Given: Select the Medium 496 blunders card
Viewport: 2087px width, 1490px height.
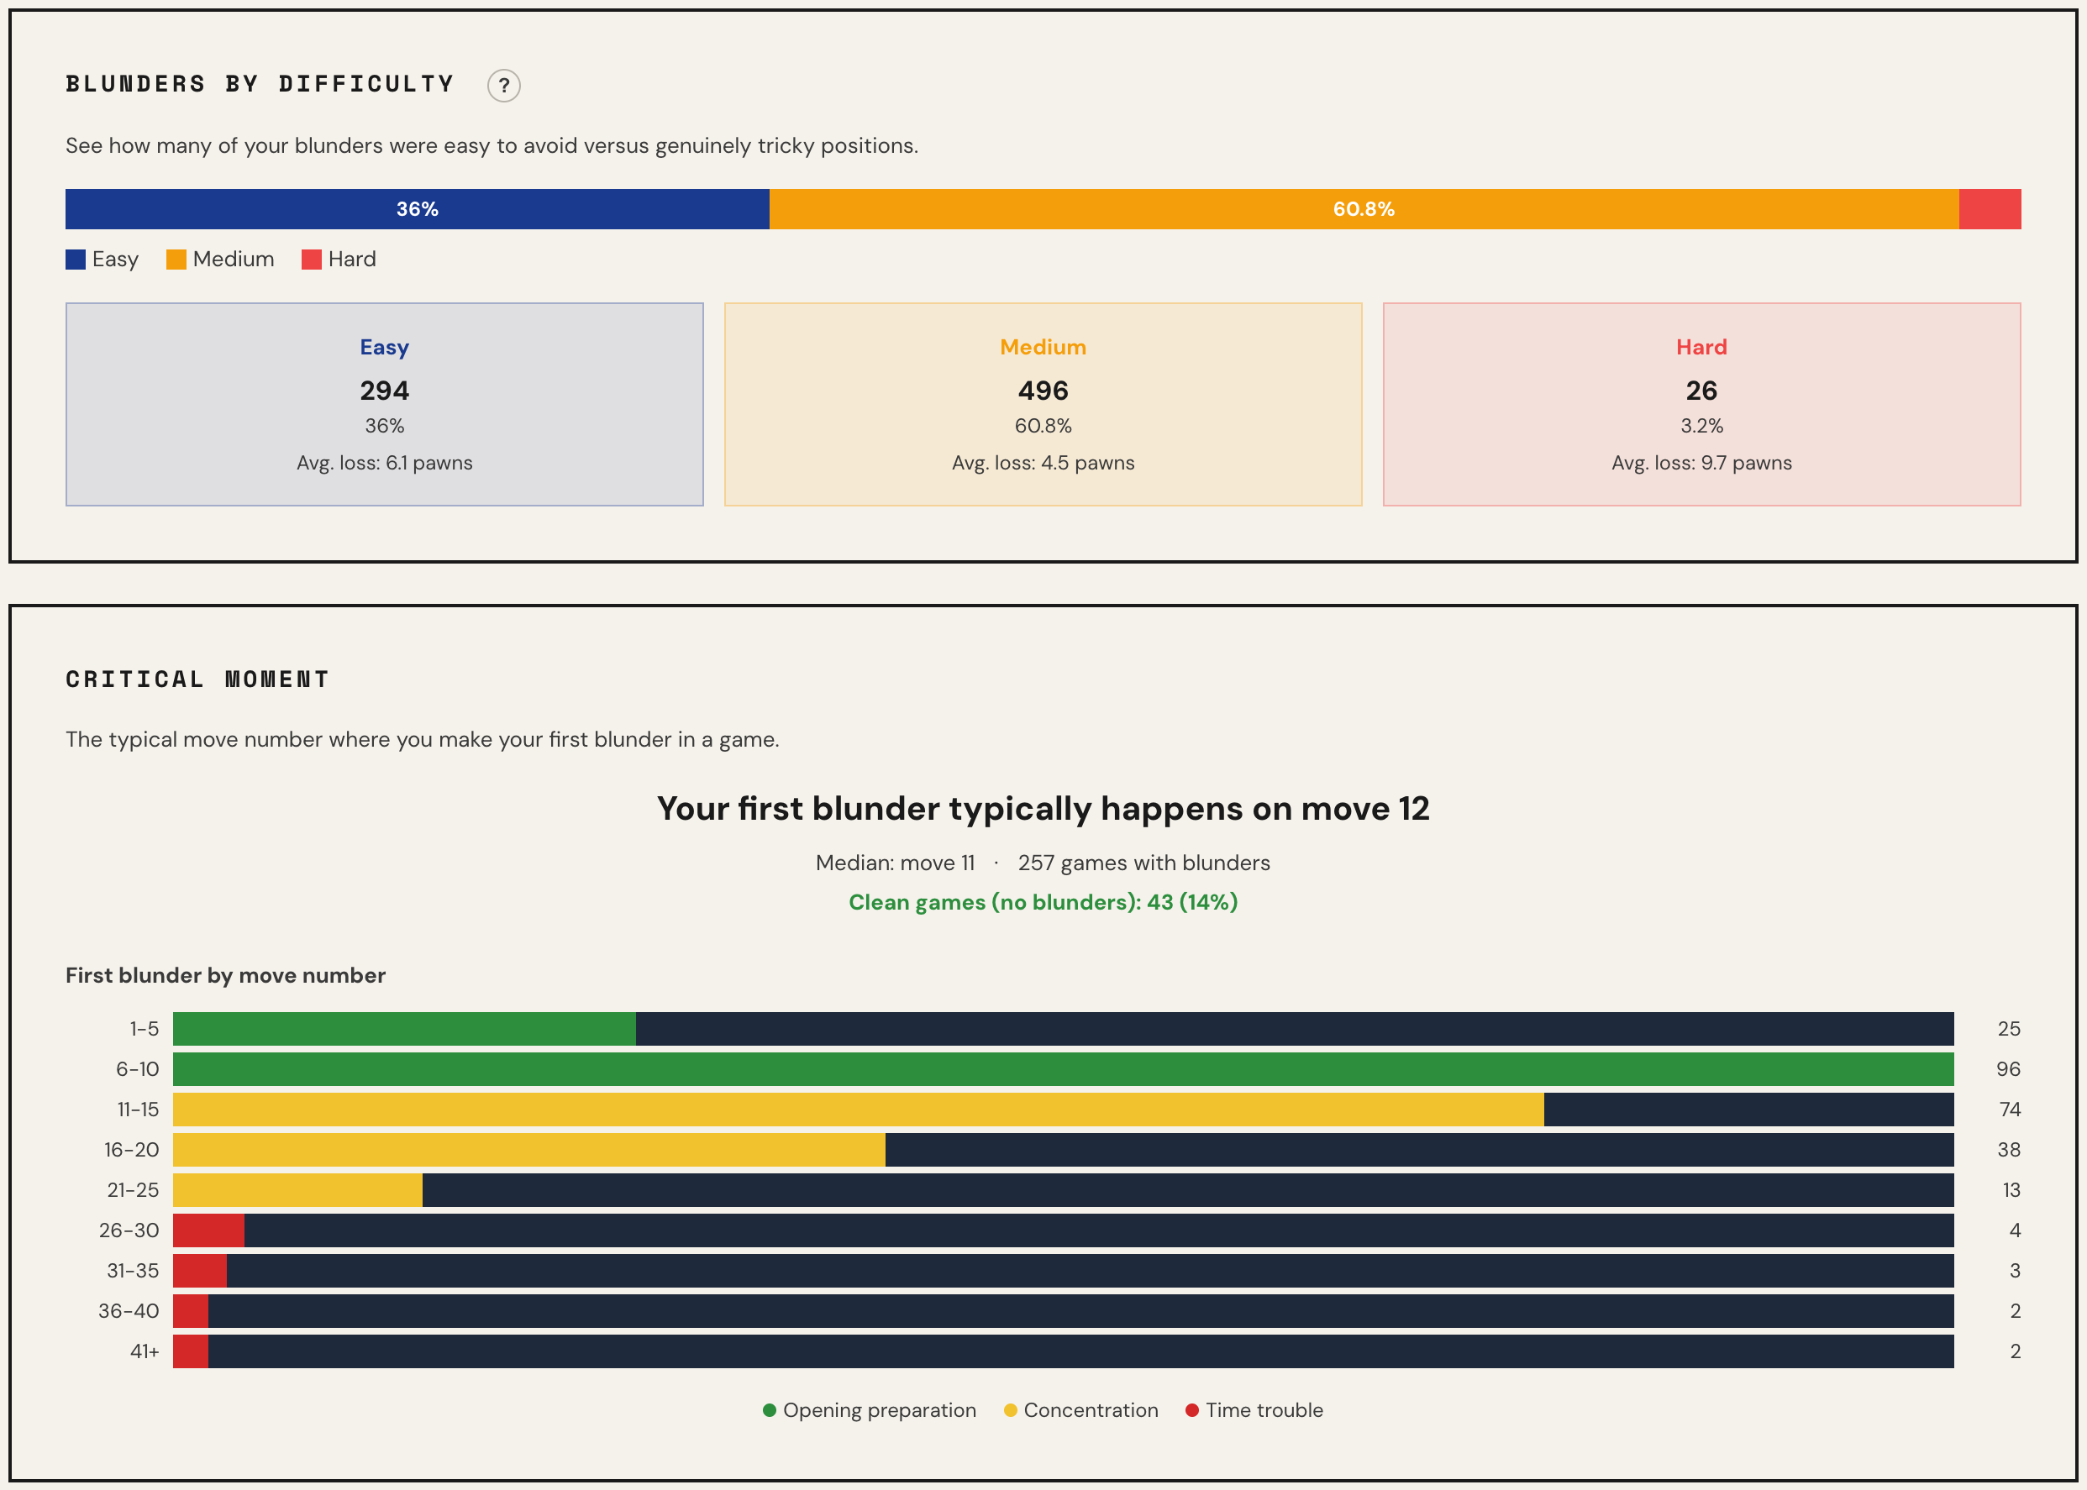Looking at the screenshot, I should click(x=1043, y=404).
